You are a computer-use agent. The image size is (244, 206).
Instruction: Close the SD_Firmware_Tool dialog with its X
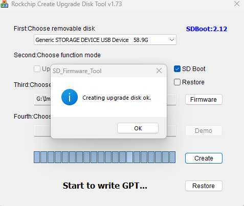(x=159, y=71)
